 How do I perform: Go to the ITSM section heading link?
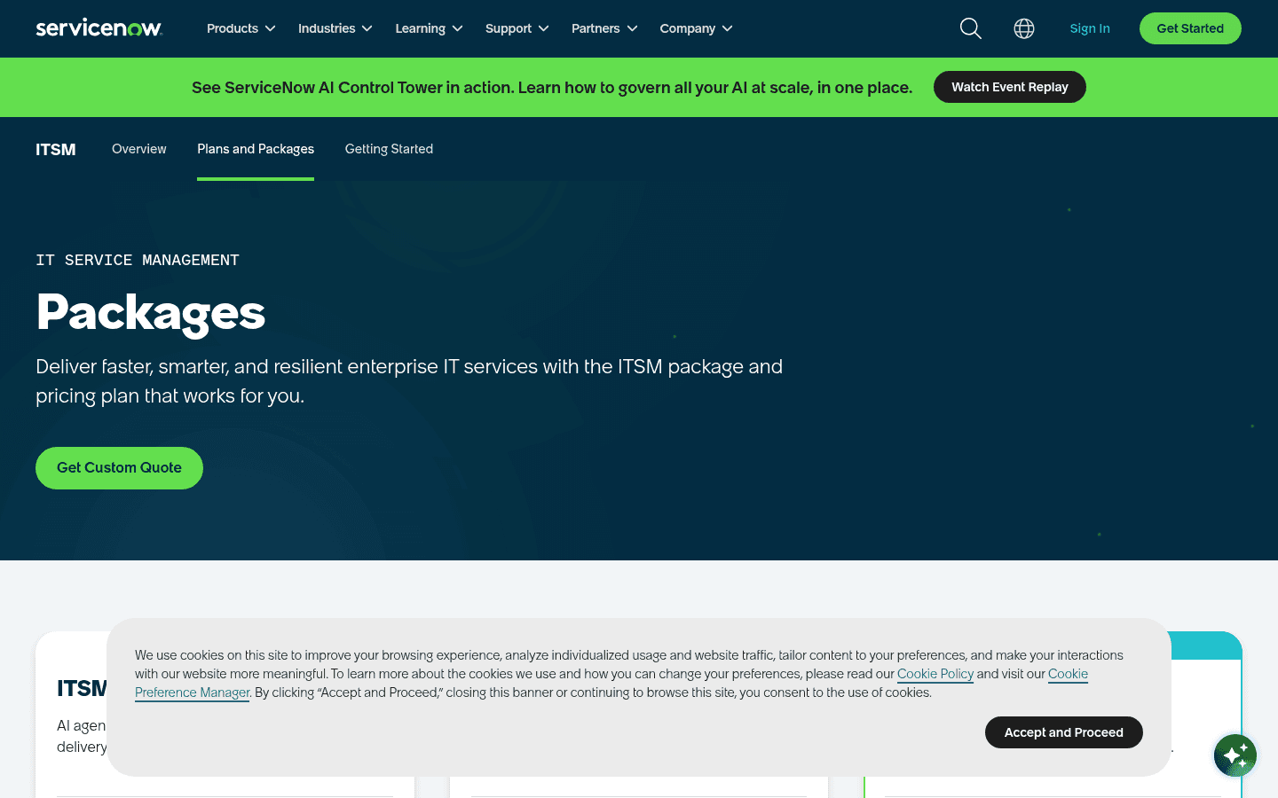tap(56, 150)
